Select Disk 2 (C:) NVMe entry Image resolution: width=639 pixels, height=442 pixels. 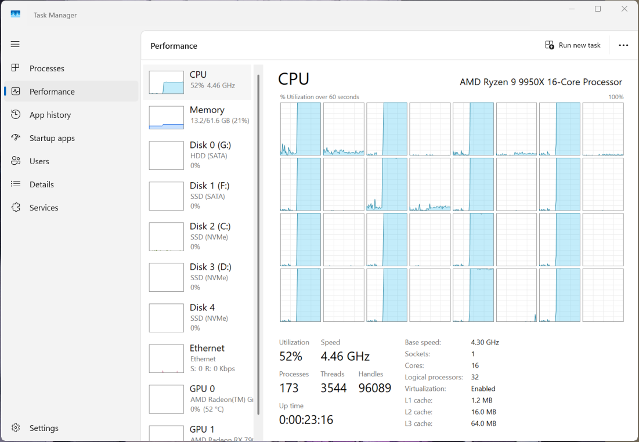(197, 237)
